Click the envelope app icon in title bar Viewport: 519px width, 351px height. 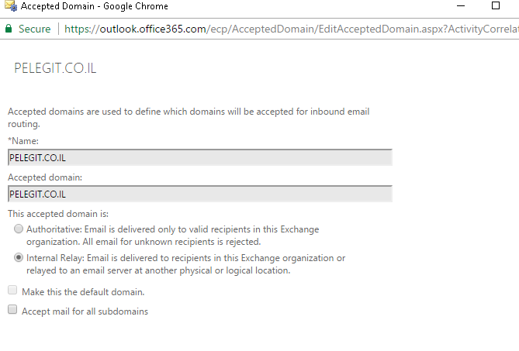point(11,6)
